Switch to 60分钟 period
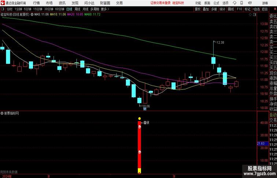Viewport: 277px width, 178px height. [60, 9]
